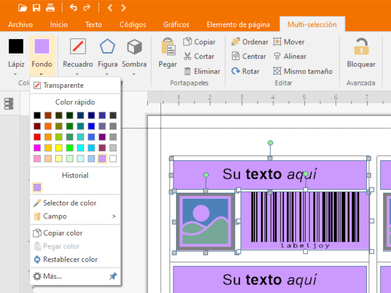
Task: Go to next with right chevron icon
Action: (x=123, y=8)
